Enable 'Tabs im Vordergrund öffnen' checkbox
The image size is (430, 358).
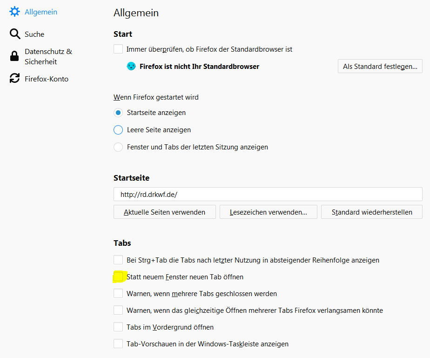118,327
